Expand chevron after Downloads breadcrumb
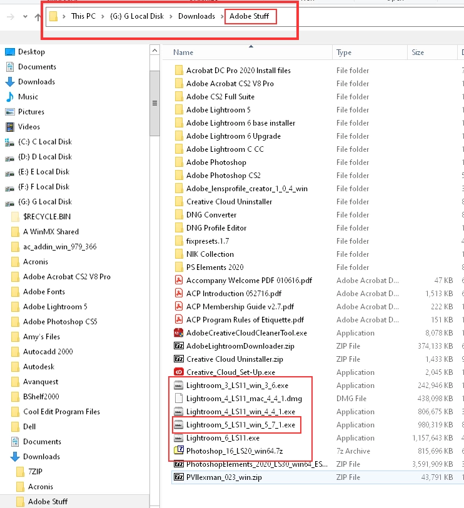464x508 pixels. point(222,16)
